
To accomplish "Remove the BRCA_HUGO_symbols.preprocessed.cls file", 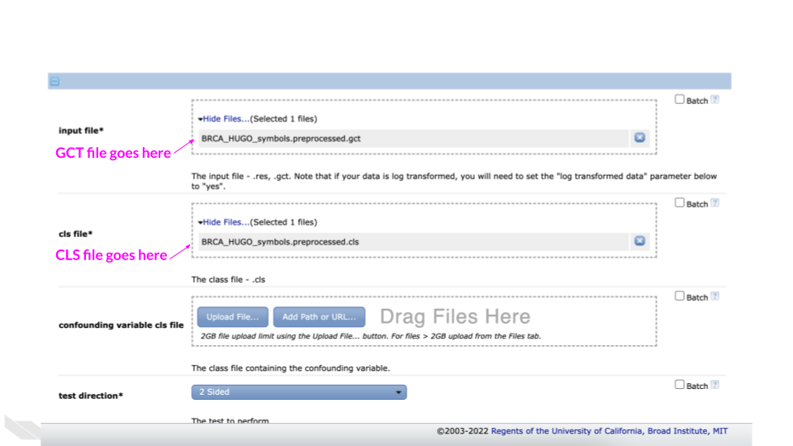I will coord(639,241).
